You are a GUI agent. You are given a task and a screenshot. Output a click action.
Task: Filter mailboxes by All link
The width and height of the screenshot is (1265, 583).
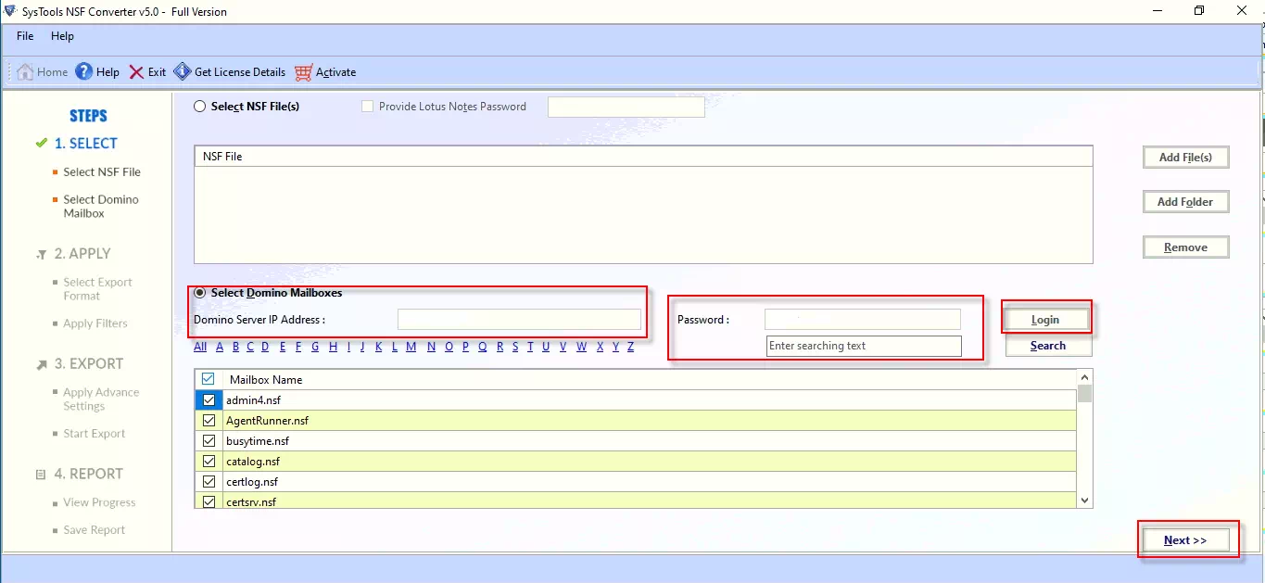tap(200, 347)
